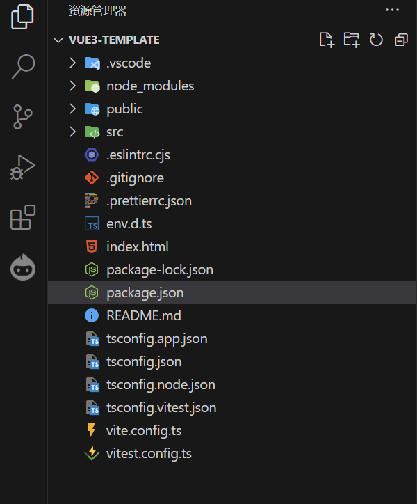The height and width of the screenshot is (504, 417).
Task: Refresh the explorer file tree
Action: click(376, 40)
